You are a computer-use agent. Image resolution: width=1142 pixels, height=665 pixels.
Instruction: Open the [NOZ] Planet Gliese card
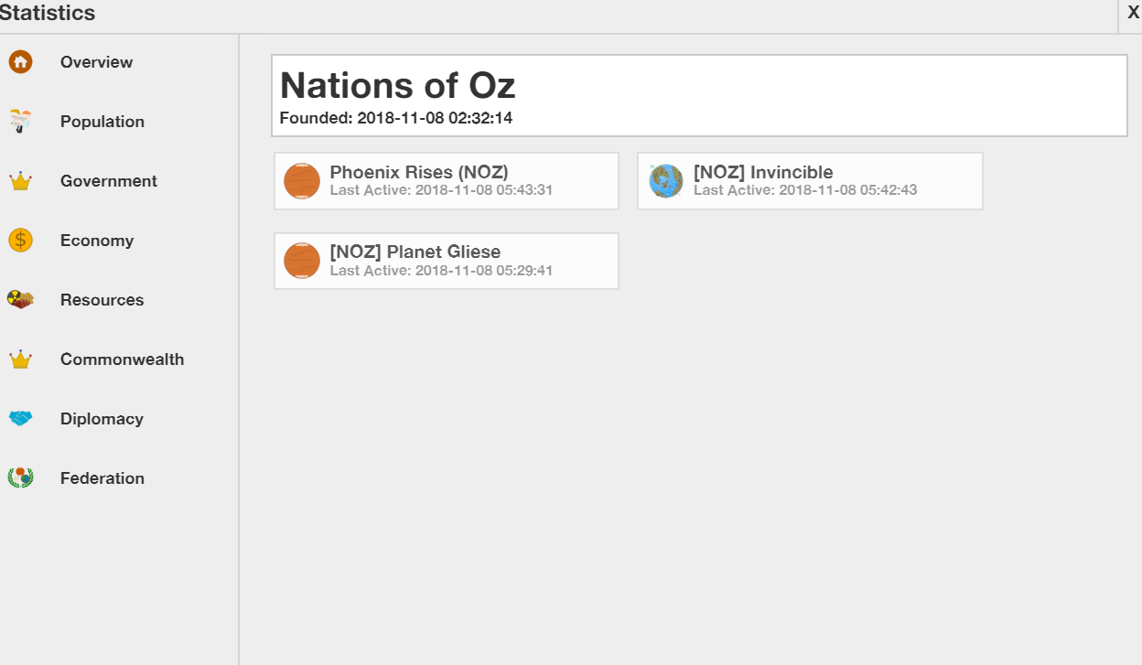(x=447, y=261)
